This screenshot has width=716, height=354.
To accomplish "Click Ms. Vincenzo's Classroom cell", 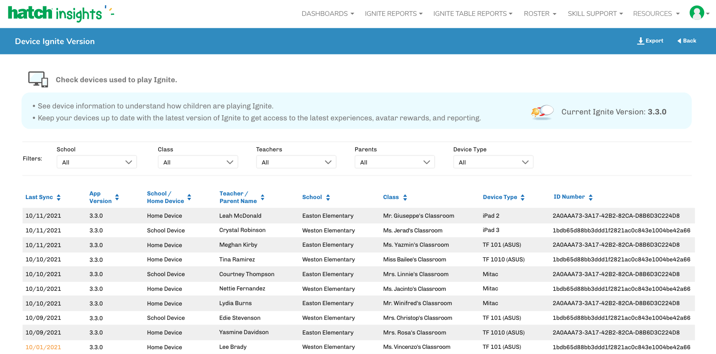I will (417, 347).
